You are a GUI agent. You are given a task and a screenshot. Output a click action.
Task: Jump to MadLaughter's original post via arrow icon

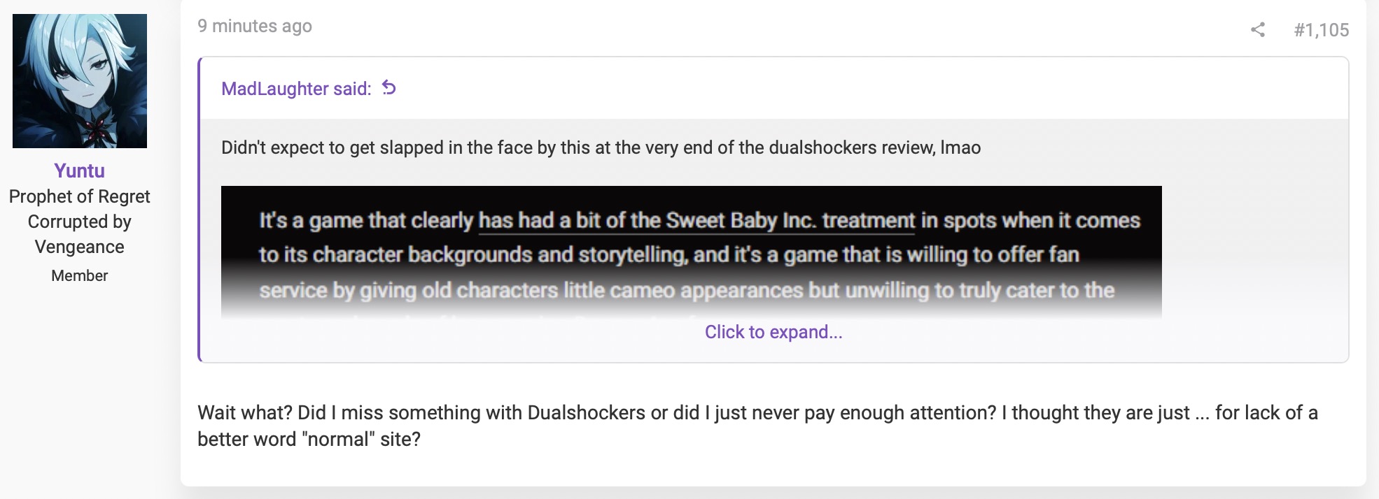coord(389,88)
